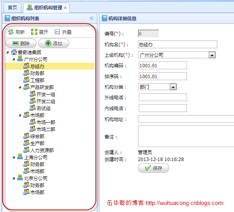
Task: Click the 添加 button
Action: coord(54,43)
